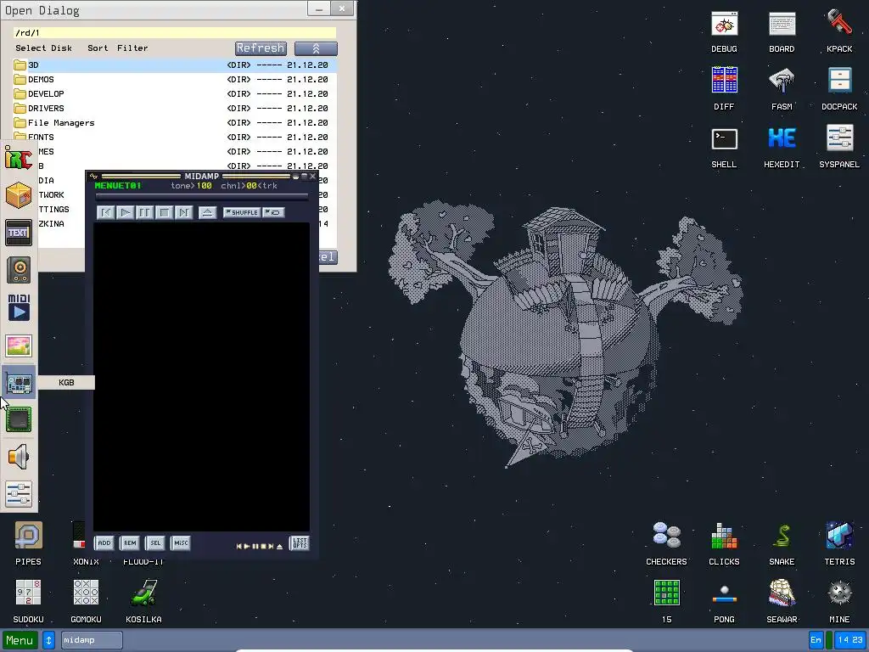Launch KOSILKA game icon
Viewport: 869px width, 652px height.
tap(143, 601)
